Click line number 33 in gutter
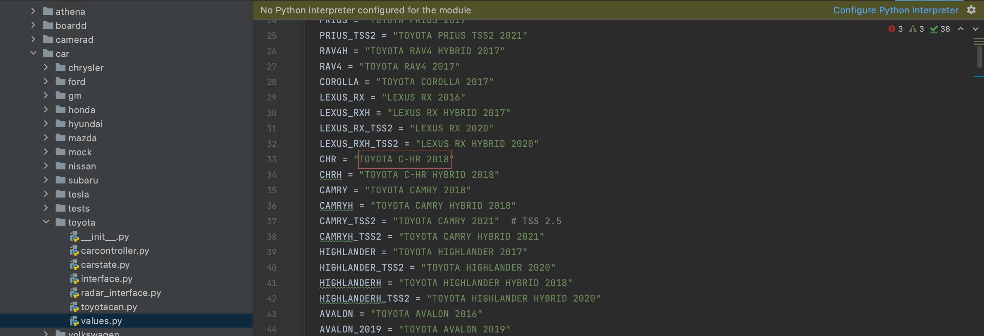The height and width of the screenshot is (336, 984). tap(272, 160)
